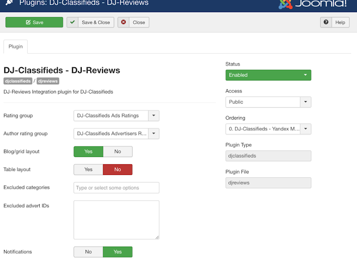The height and width of the screenshot is (267, 357).
Task: Open the Access Public dropdown arrow
Action: (x=306, y=102)
